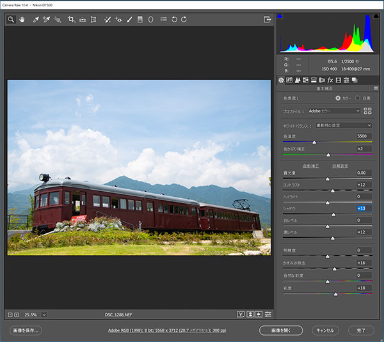Click the 露光量 value field 0.00
The width and height of the screenshot is (384, 342).
coord(364,173)
